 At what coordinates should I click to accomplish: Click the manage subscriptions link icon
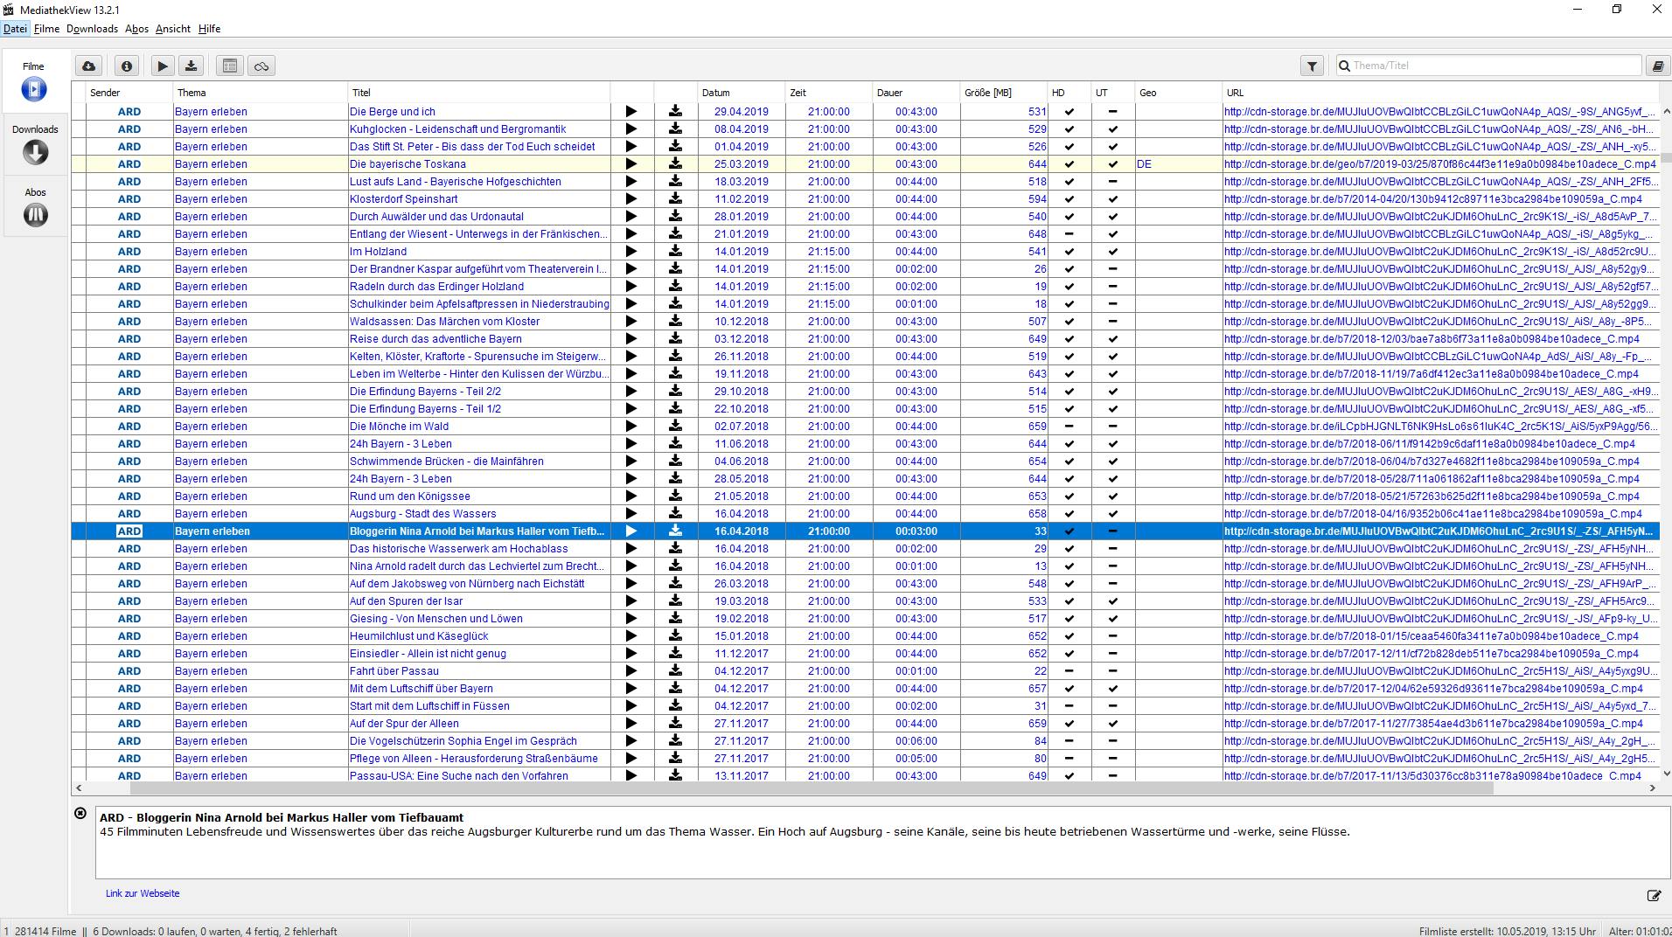[x=261, y=66]
